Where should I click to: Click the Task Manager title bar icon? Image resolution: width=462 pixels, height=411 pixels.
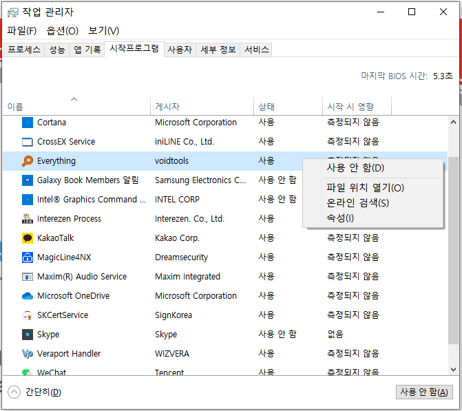coord(12,12)
